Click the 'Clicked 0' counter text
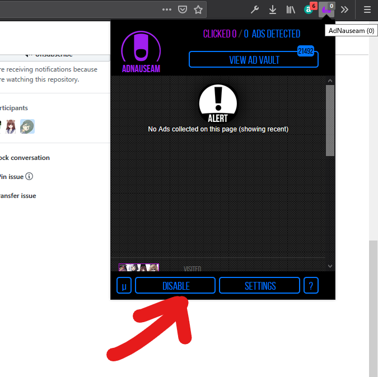The height and width of the screenshot is (377, 378). coord(220,34)
